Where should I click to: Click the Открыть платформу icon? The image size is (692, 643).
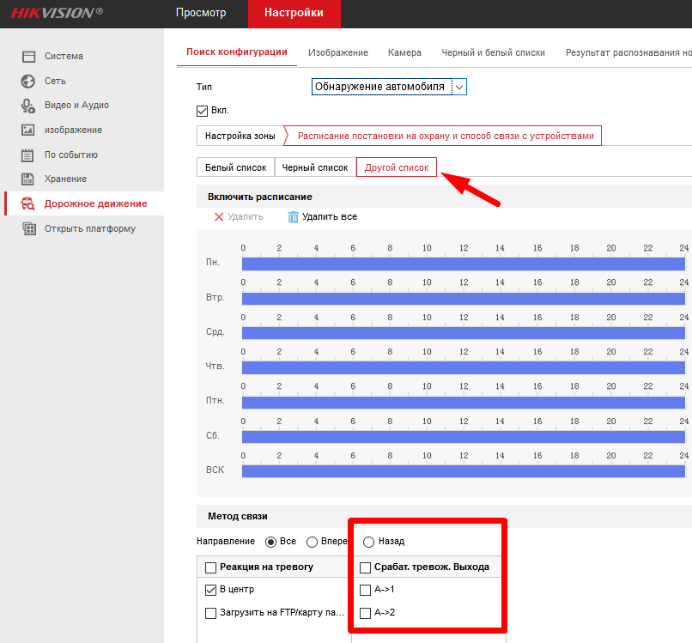[x=29, y=228]
